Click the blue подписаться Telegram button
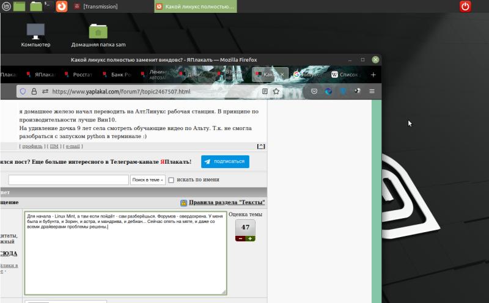Screen dimensions: 489x303 click(225, 161)
